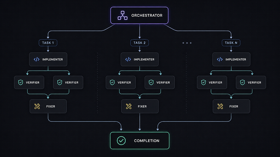Screen dimensions: 280x157
Task: Click the code brackets icon under Task N
Action: (x=220, y=59)
